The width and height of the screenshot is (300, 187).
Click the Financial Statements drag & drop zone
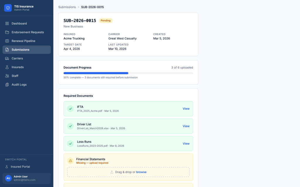[128, 172]
